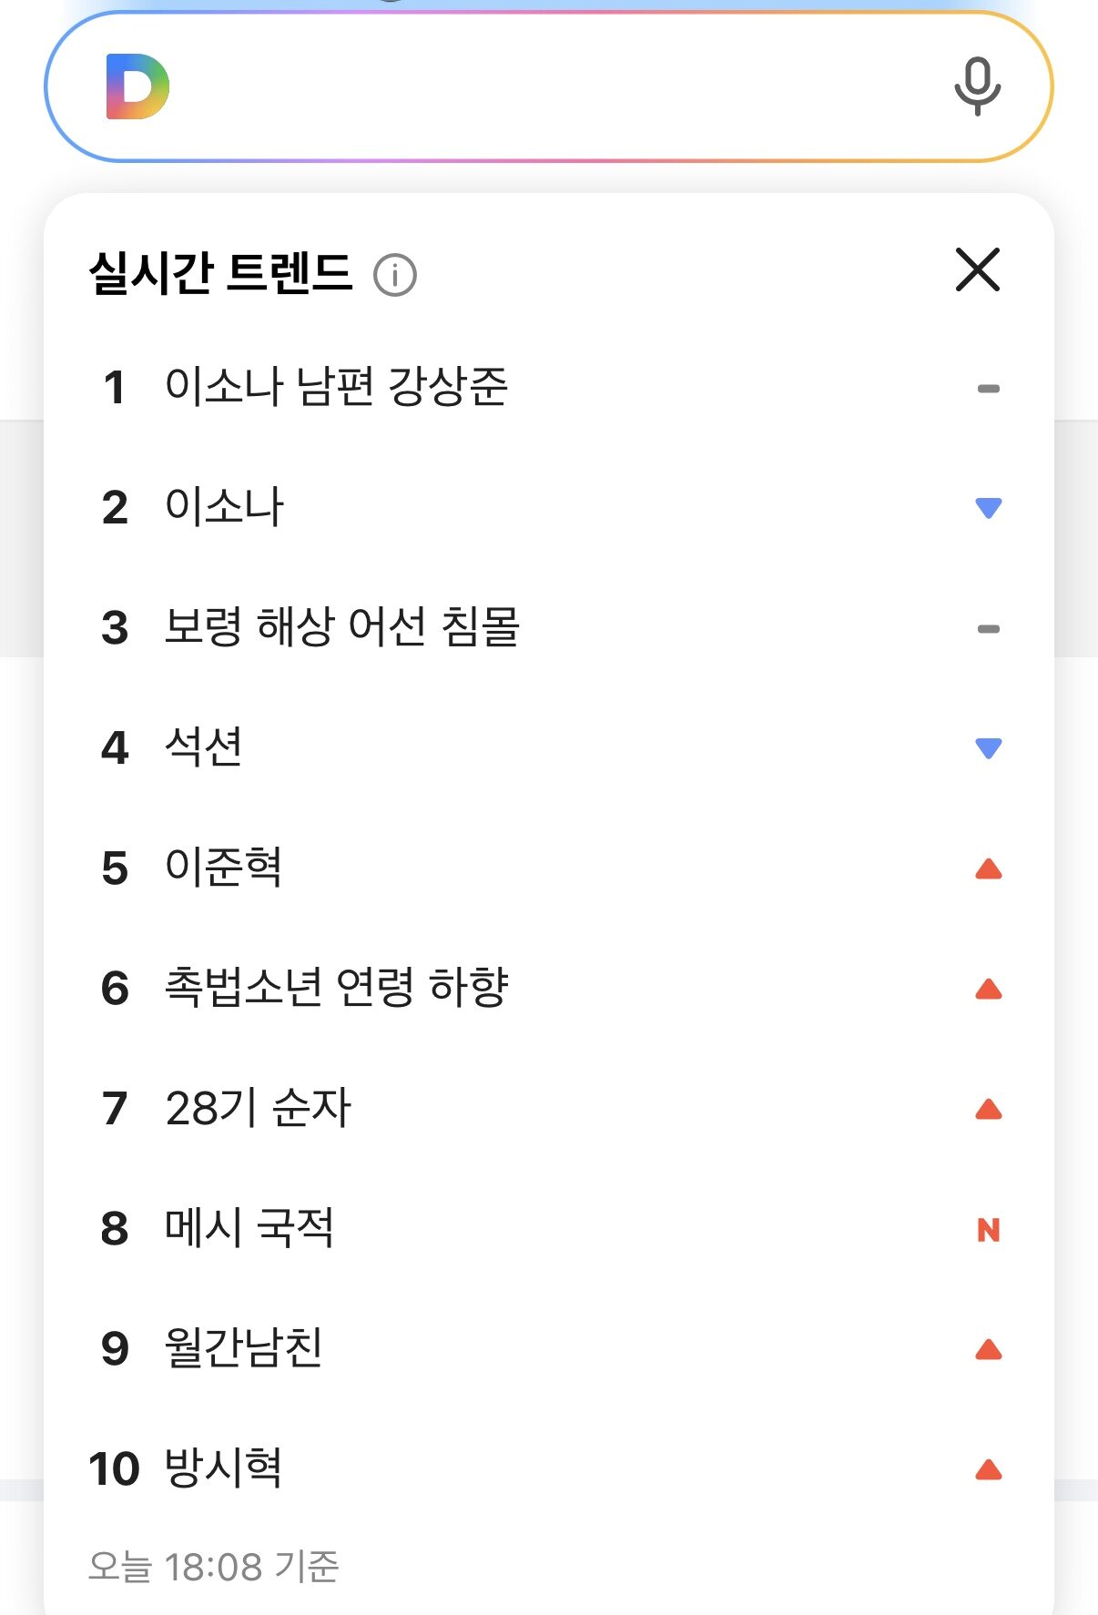Click the N badge next to 메시 국적
The height and width of the screenshot is (1615, 1098).
click(988, 1230)
